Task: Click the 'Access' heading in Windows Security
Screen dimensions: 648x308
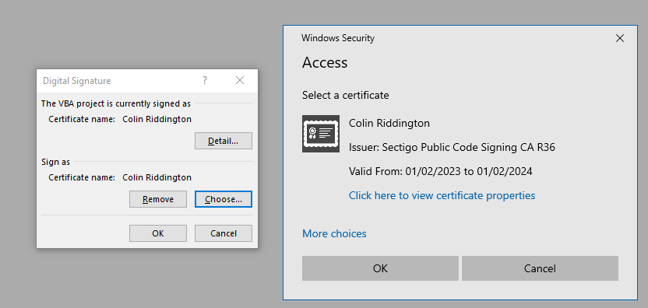Action: tap(325, 62)
